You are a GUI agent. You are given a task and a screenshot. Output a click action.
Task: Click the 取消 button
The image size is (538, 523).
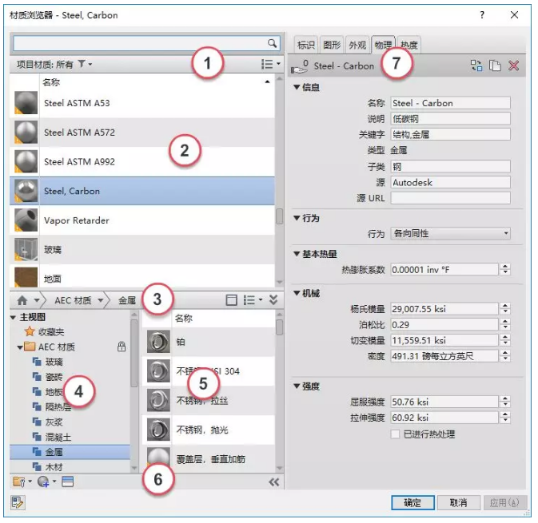458,502
